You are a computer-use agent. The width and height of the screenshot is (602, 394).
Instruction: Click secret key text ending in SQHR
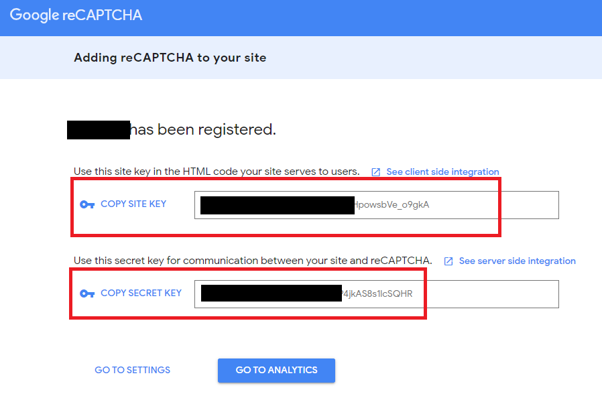pyautogui.click(x=377, y=294)
